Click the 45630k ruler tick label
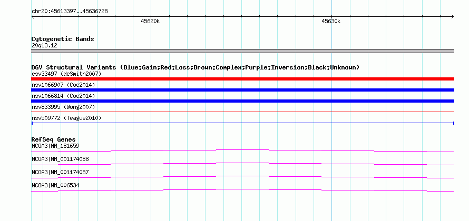The image size is (469, 221). [331, 22]
